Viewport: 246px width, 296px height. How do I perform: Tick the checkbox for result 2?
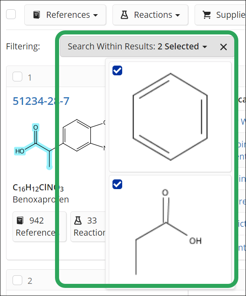(17, 280)
